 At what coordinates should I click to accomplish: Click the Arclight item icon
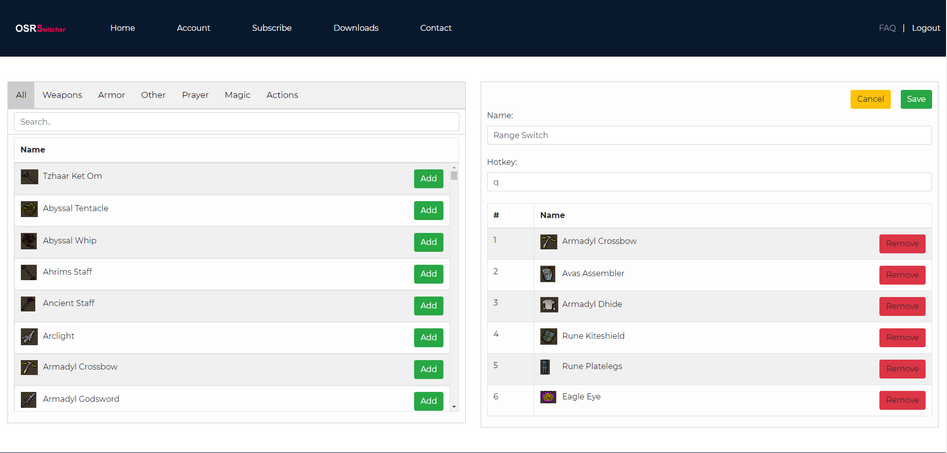(x=29, y=337)
